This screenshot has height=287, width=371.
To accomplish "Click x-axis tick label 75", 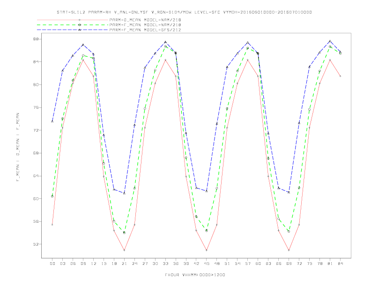I will click(310, 264).
